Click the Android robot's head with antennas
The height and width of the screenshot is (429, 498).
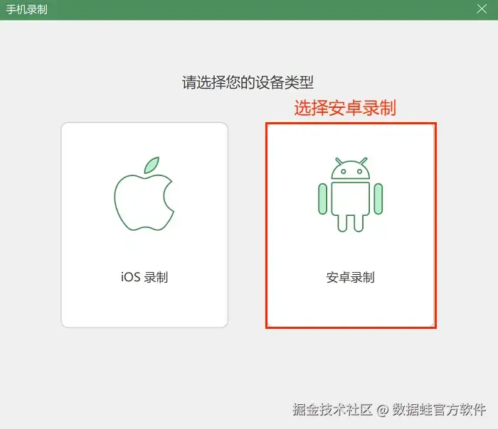tap(350, 168)
